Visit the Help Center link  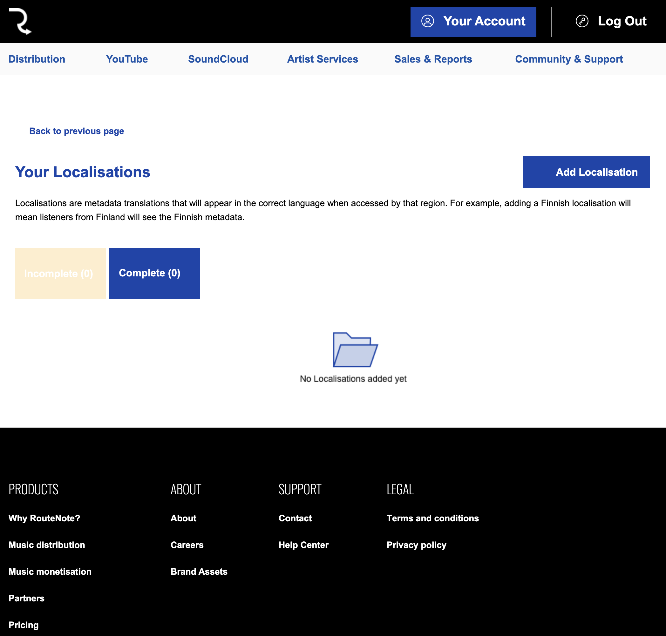point(303,545)
